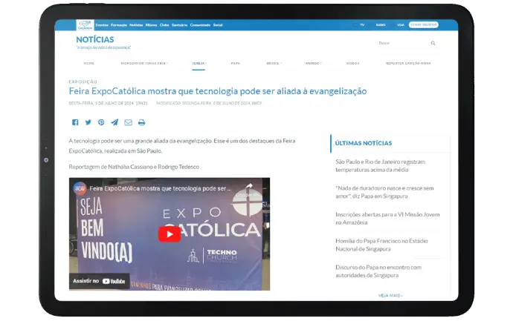Click the Veja Mais link
Screen dimensions: 513x321
(x=390, y=295)
